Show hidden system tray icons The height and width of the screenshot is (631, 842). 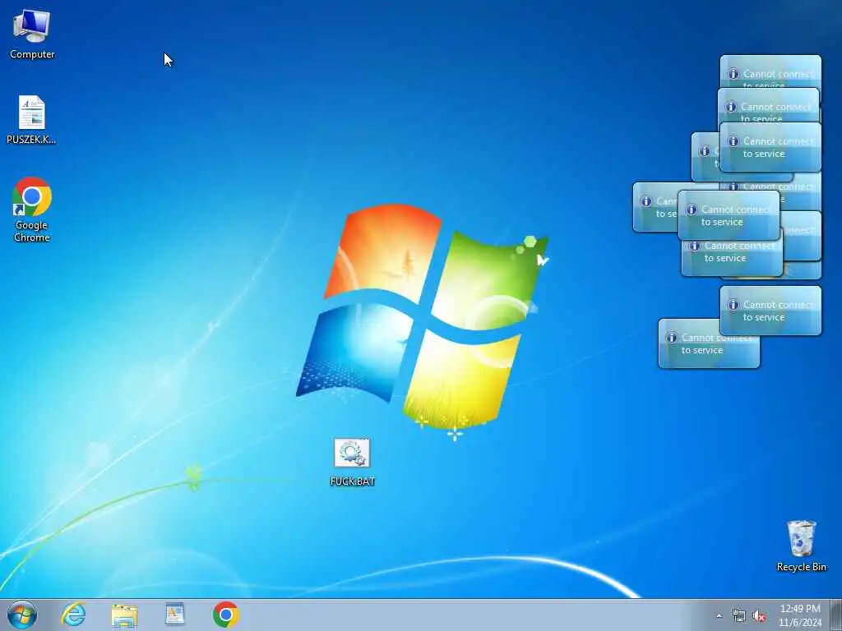(719, 616)
